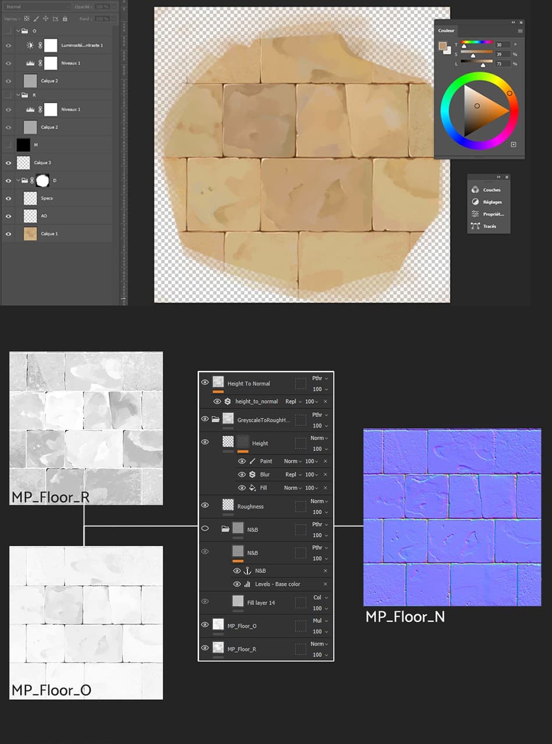Hide the Calque 3 layer

point(8,163)
